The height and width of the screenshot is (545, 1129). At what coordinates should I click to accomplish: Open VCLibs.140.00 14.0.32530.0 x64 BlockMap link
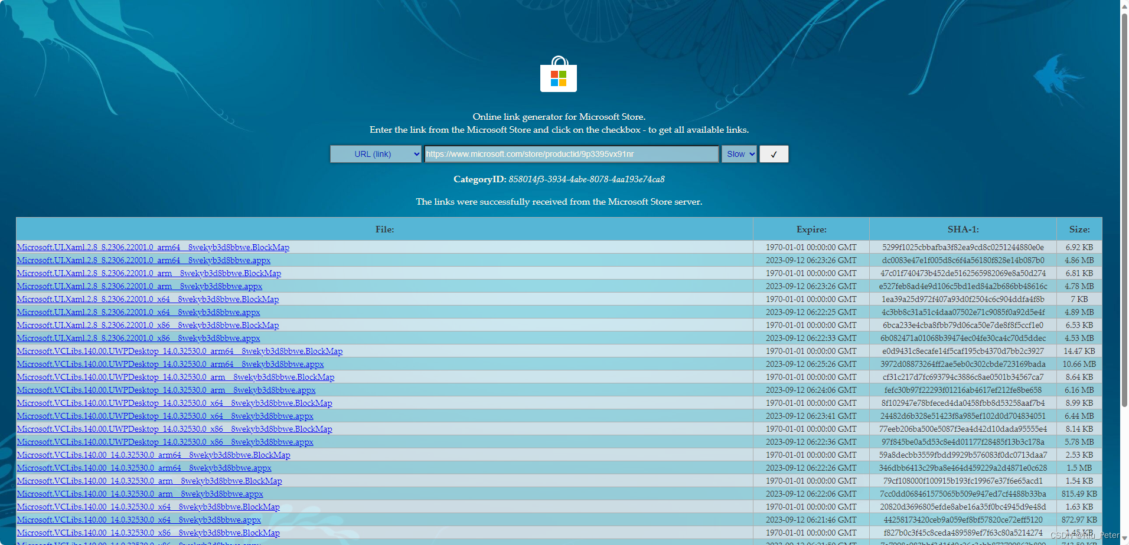148,507
